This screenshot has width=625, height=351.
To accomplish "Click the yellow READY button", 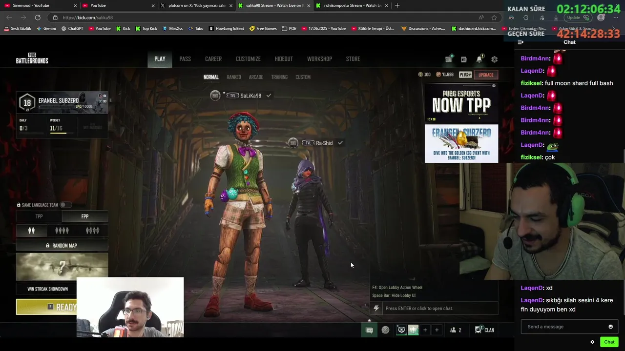I will [46, 307].
